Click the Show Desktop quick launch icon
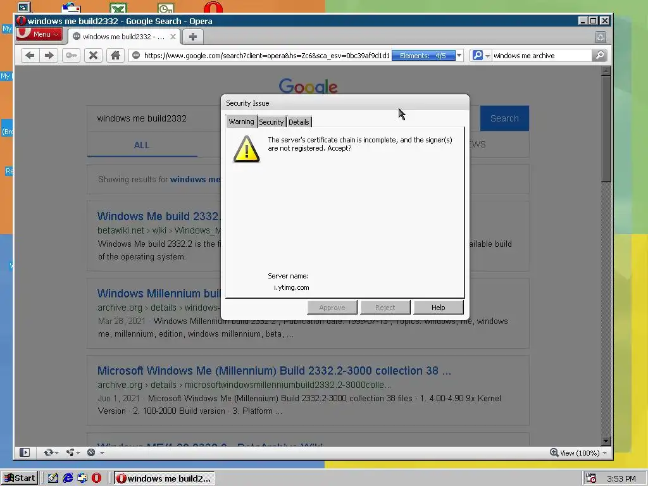The height and width of the screenshot is (486, 648). (x=53, y=478)
